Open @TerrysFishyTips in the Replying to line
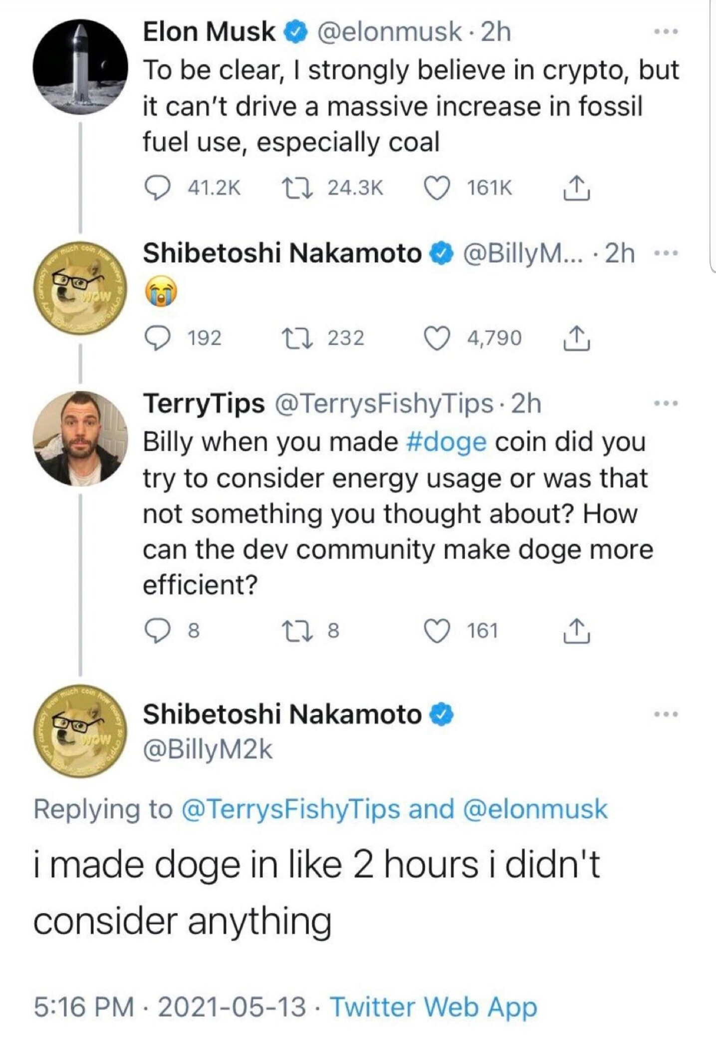Viewport: 716px width, 1044px height. click(291, 809)
